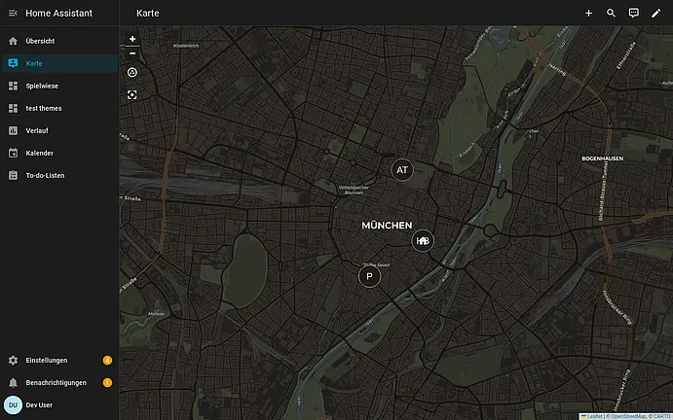Open the CARTO attribution link

click(x=662, y=416)
